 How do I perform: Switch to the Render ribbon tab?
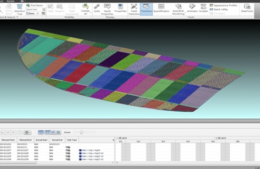(x=11, y=1)
